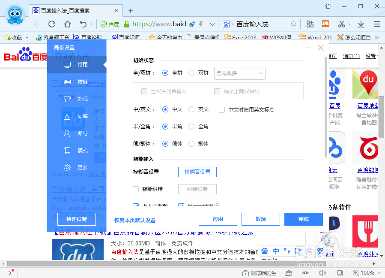Open the browser hamburger menu
The height and width of the screenshot is (278, 385).
pyautogui.click(x=377, y=24)
